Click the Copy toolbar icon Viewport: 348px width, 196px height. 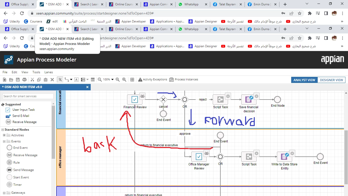tap(39, 80)
